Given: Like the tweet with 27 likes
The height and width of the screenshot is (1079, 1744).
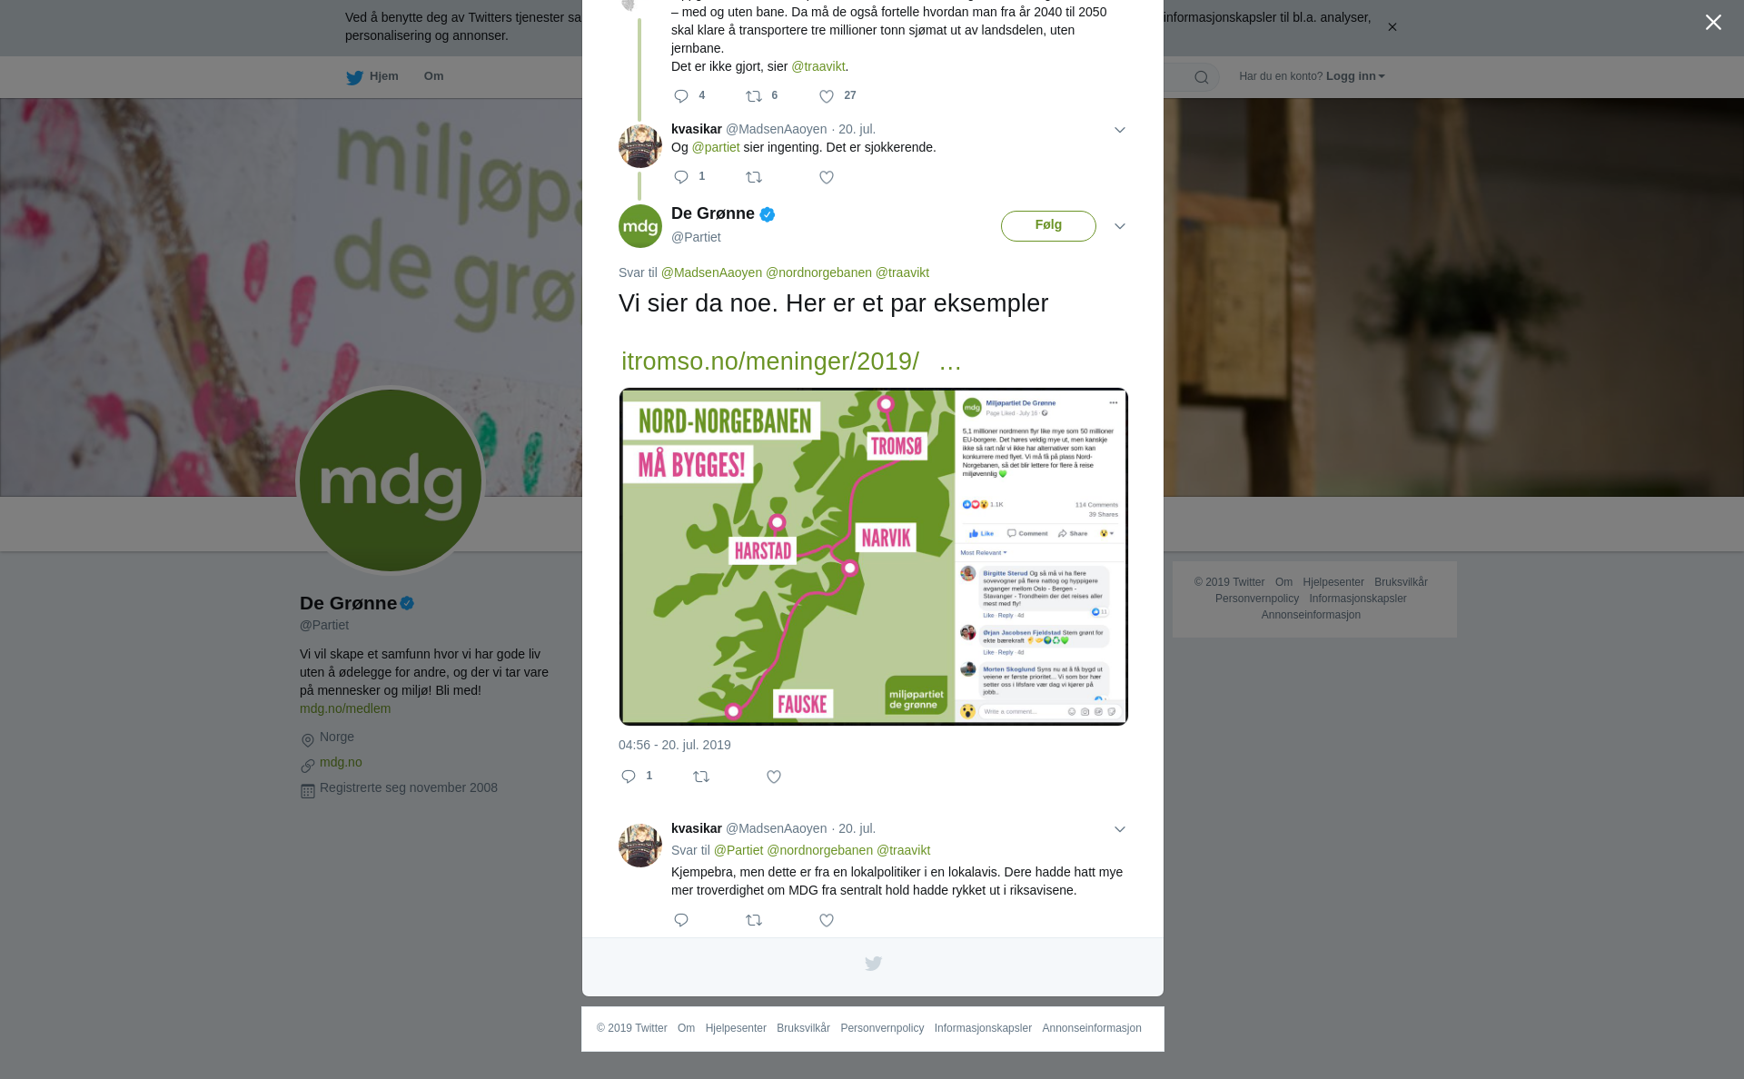Looking at the screenshot, I should (x=827, y=96).
